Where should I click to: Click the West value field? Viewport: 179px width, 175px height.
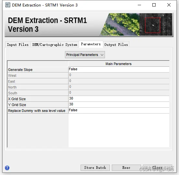tap(119, 75)
